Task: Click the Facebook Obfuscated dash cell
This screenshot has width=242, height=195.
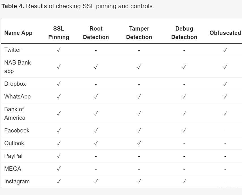Action: 225,131
